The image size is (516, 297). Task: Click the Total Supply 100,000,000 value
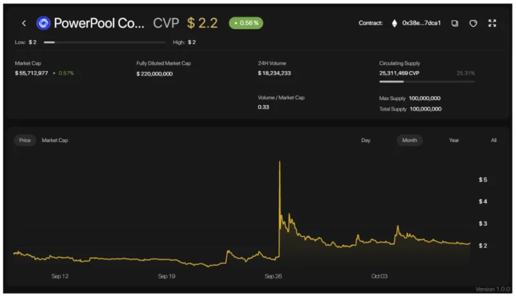[x=426, y=109]
